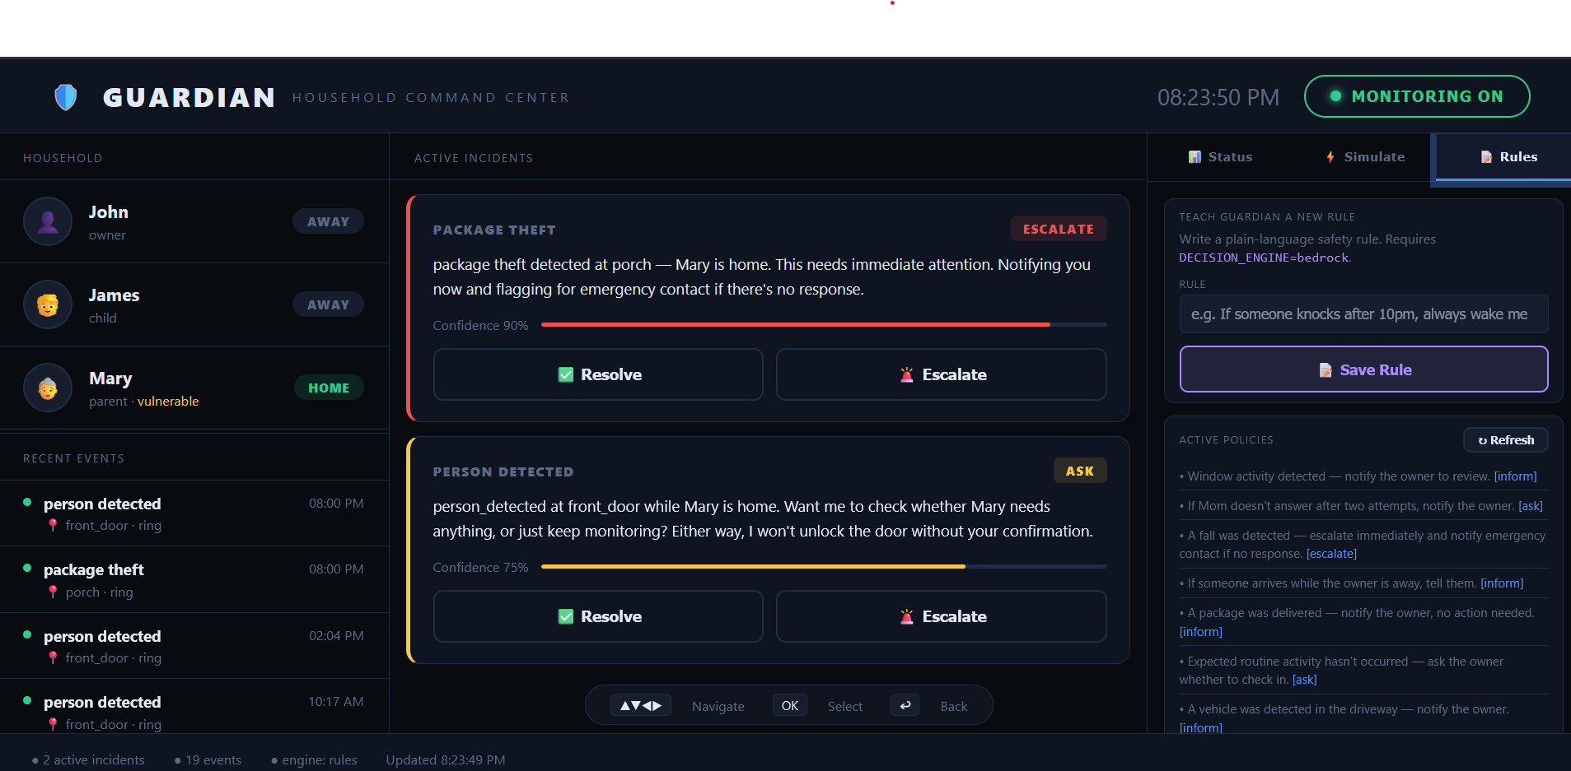Open the Rules tab
Viewport: 1571px width, 771px height.
click(x=1508, y=157)
